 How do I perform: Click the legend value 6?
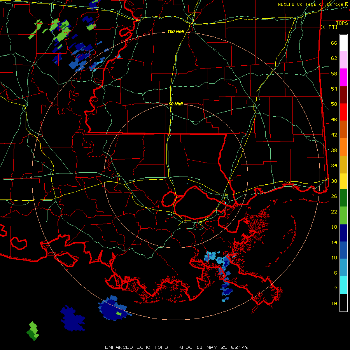coord(335,273)
